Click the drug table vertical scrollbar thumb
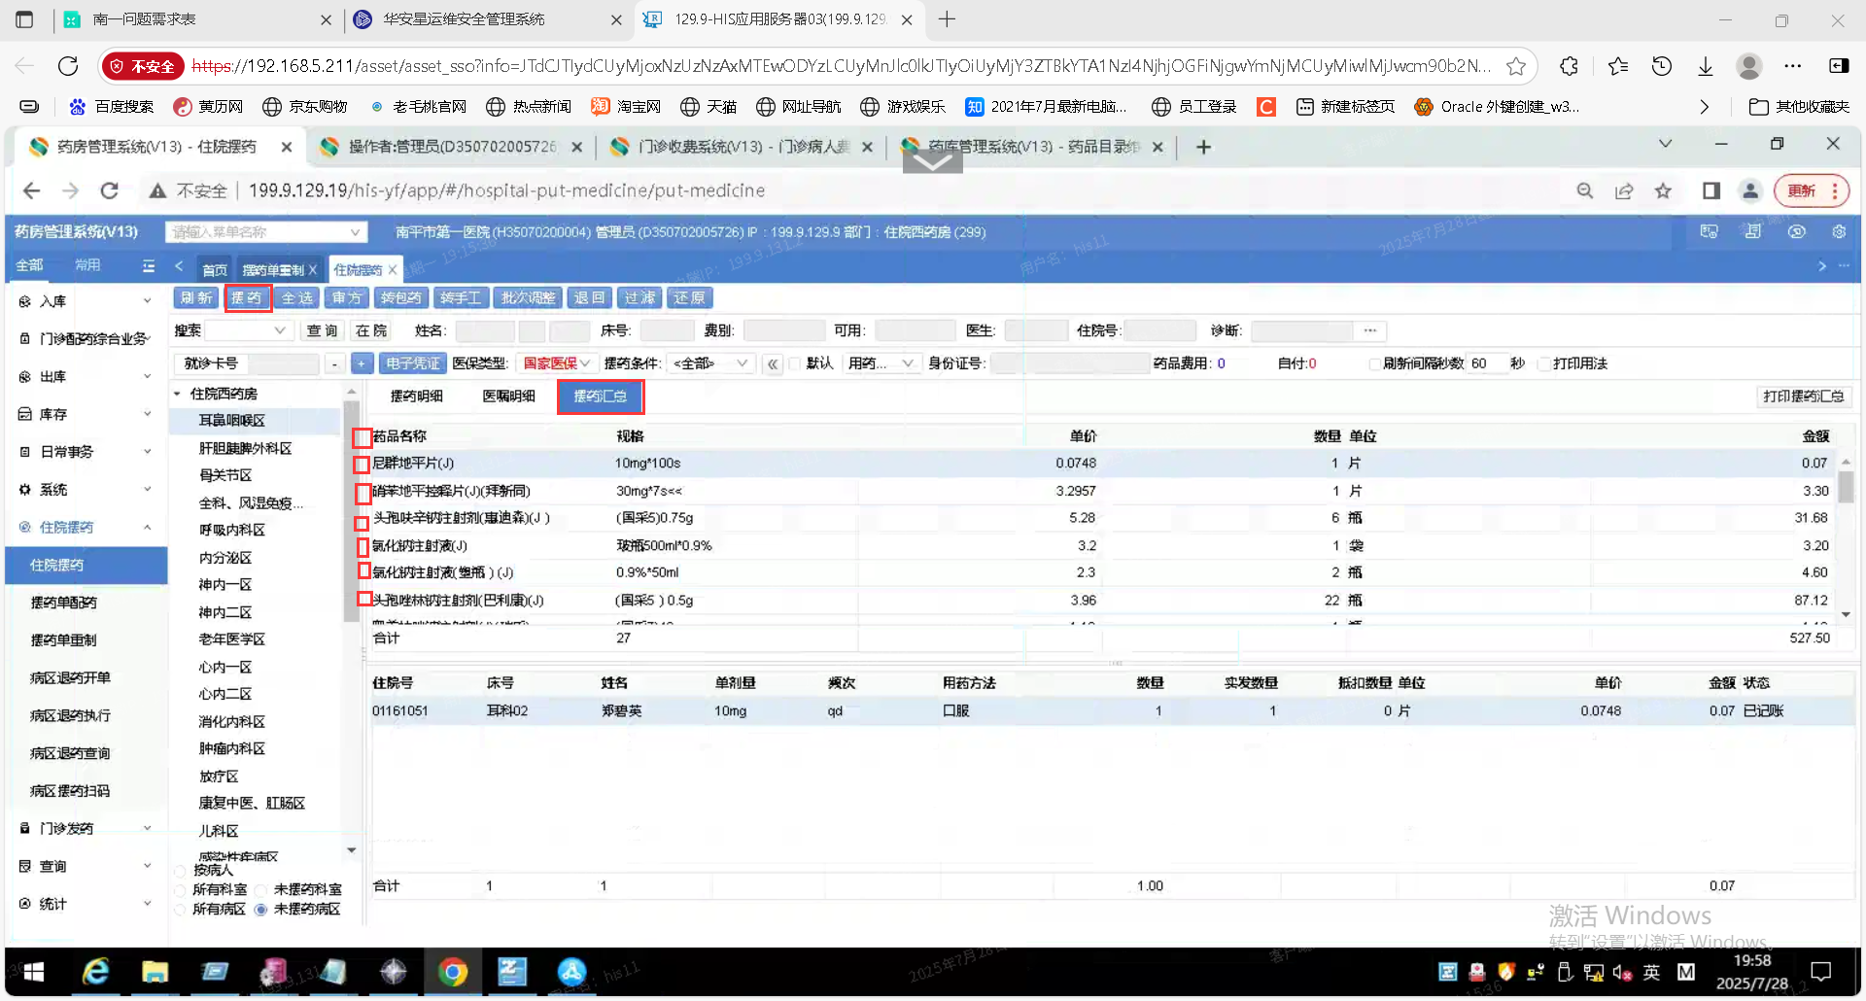 [x=1846, y=486]
